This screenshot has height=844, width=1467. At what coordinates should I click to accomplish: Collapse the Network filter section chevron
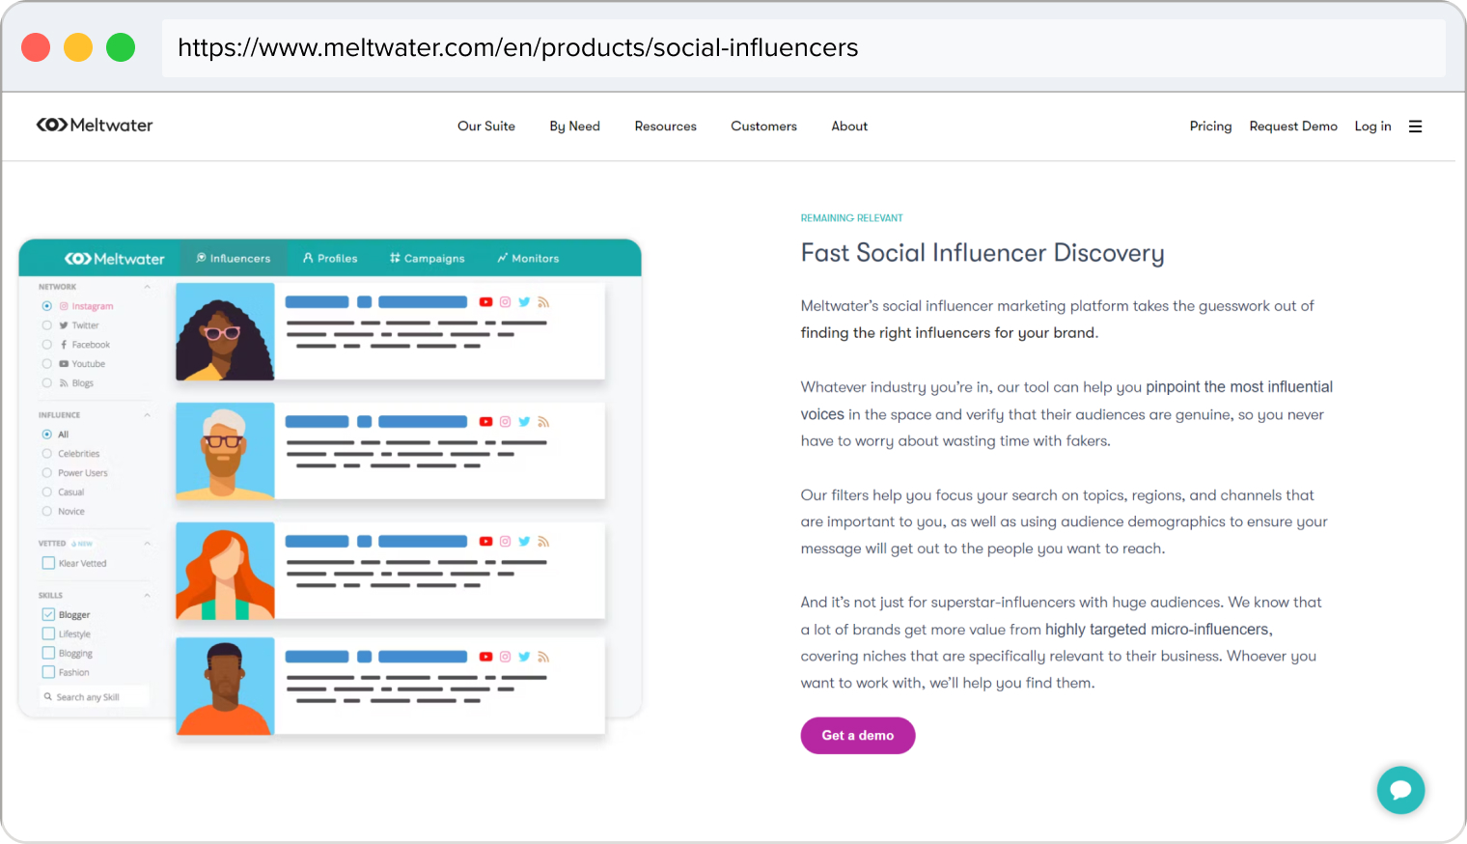147,287
